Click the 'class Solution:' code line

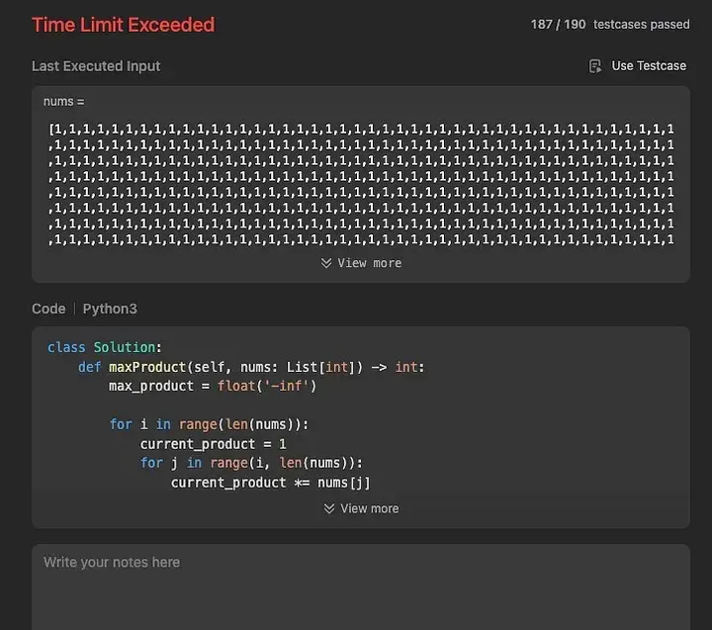pos(105,347)
